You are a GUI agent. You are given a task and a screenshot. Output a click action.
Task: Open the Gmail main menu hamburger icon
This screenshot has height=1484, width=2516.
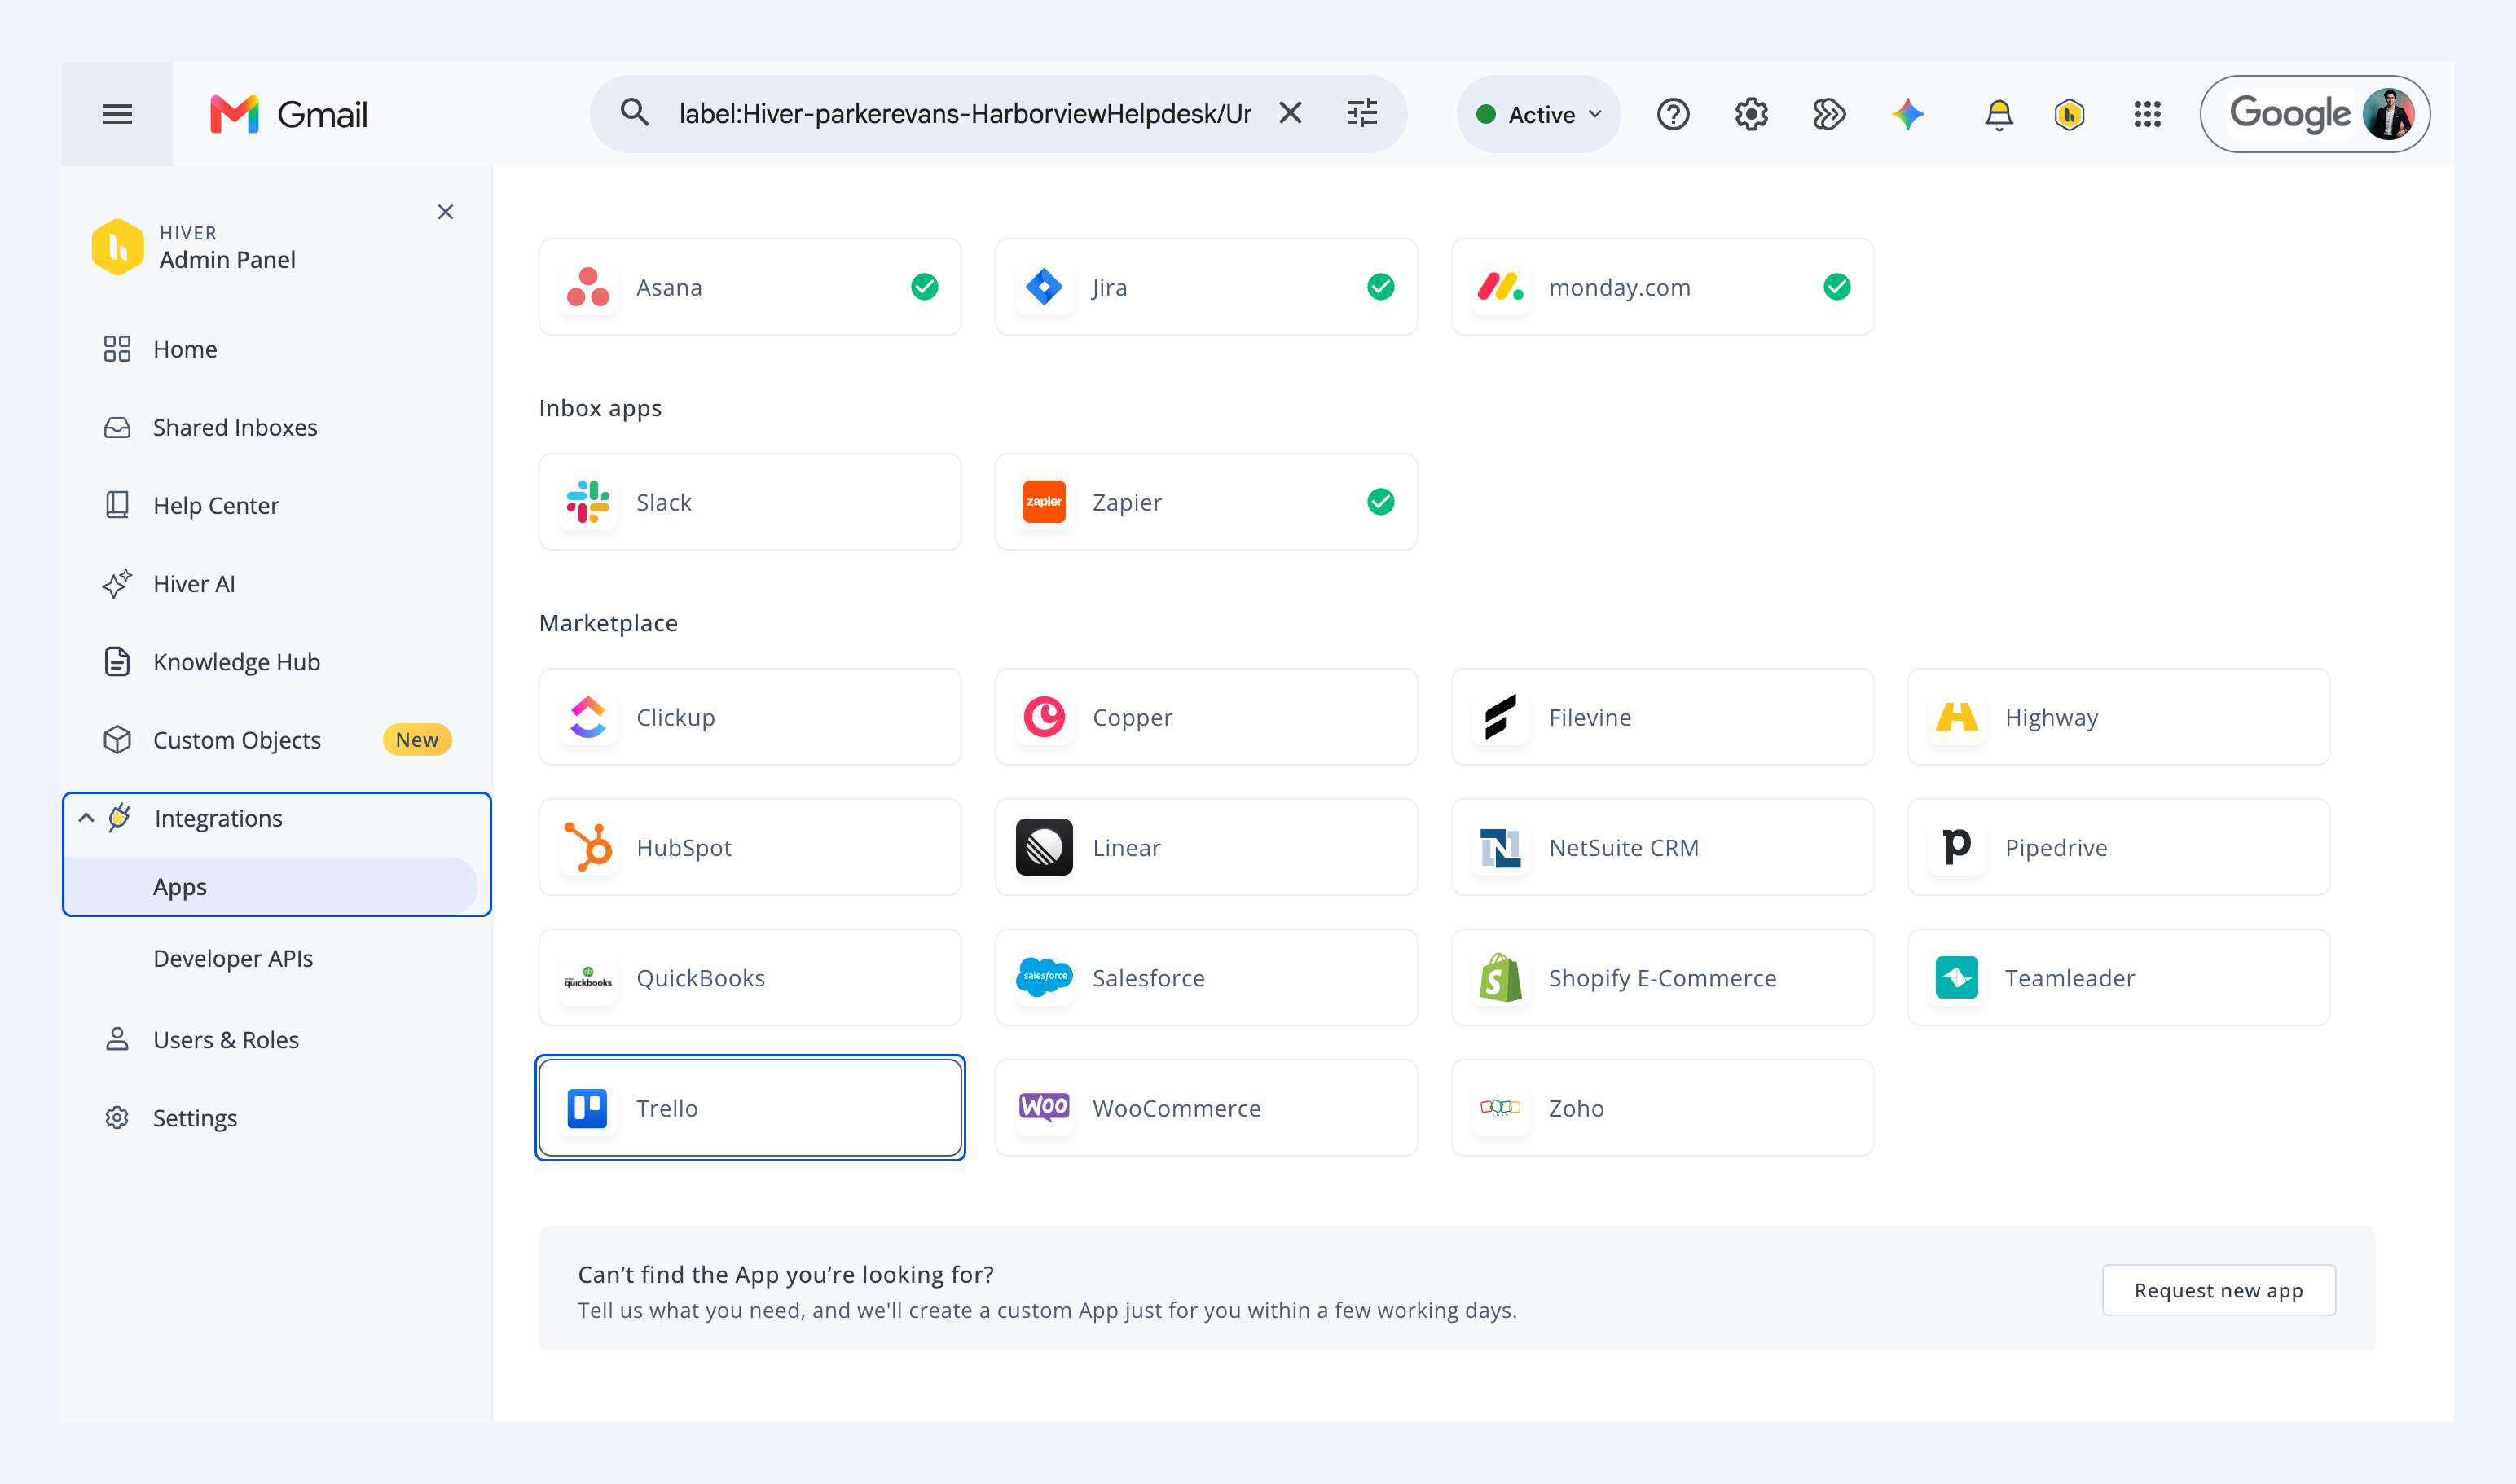pos(117,114)
